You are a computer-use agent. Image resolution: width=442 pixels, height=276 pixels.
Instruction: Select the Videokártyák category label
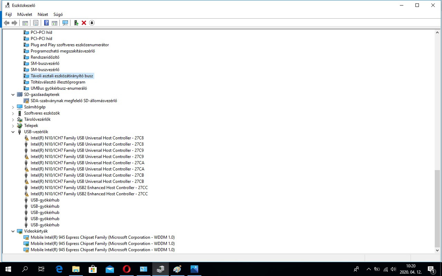click(x=36, y=231)
